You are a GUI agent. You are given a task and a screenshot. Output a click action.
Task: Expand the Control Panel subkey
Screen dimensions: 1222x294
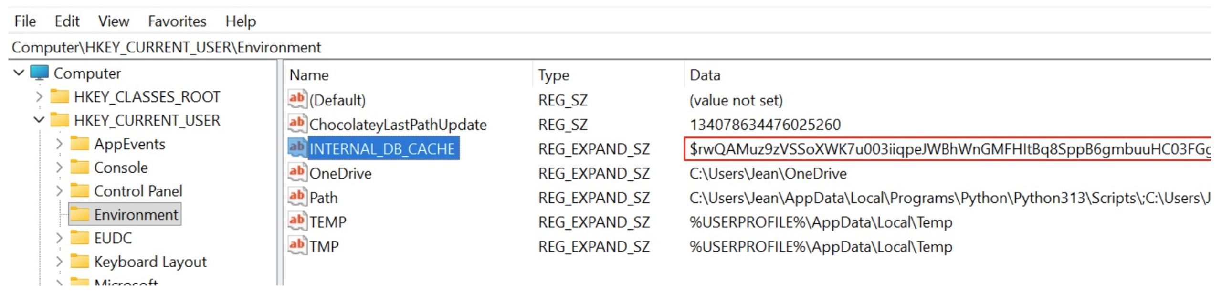click(x=59, y=191)
